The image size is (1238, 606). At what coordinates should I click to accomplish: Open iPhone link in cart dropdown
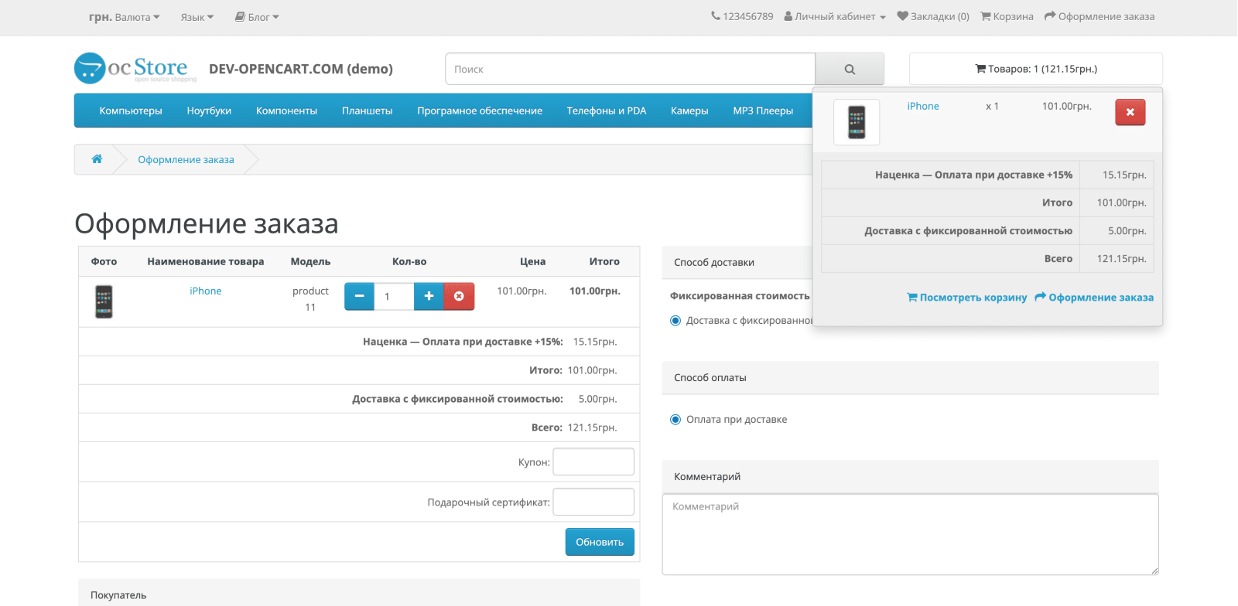click(923, 106)
